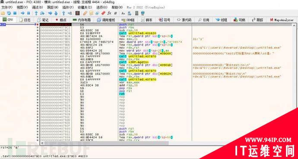
Task: Stop debugging with the square icon
Action: point(15,13)
